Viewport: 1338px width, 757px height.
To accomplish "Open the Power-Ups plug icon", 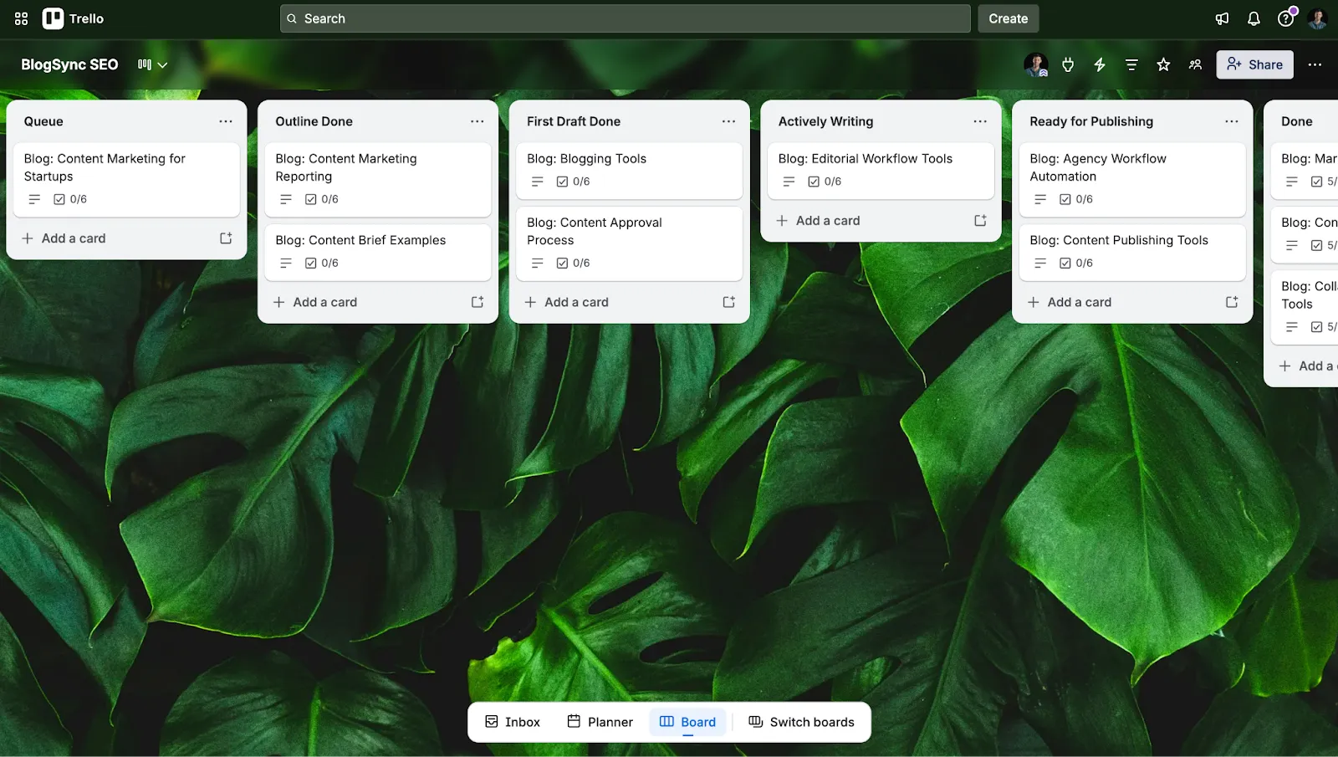I will (x=1068, y=64).
